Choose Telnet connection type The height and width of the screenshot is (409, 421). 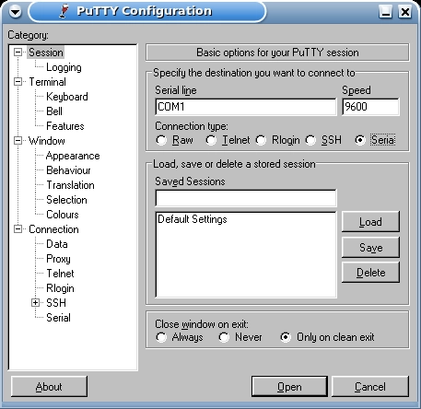[211, 140]
